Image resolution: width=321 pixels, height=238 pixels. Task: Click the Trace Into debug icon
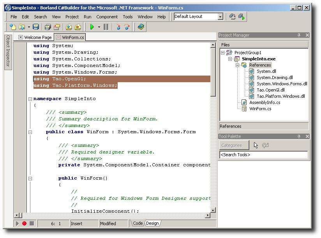click(x=118, y=27)
